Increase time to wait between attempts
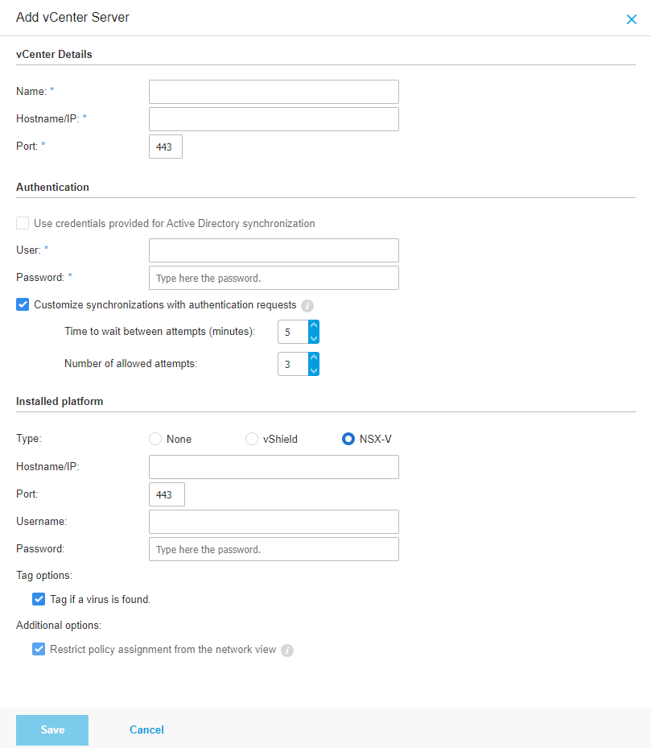The height and width of the screenshot is (748, 651). point(314,326)
